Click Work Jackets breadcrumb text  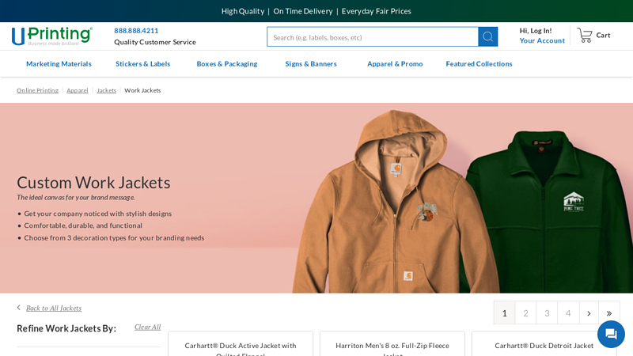(x=142, y=90)
